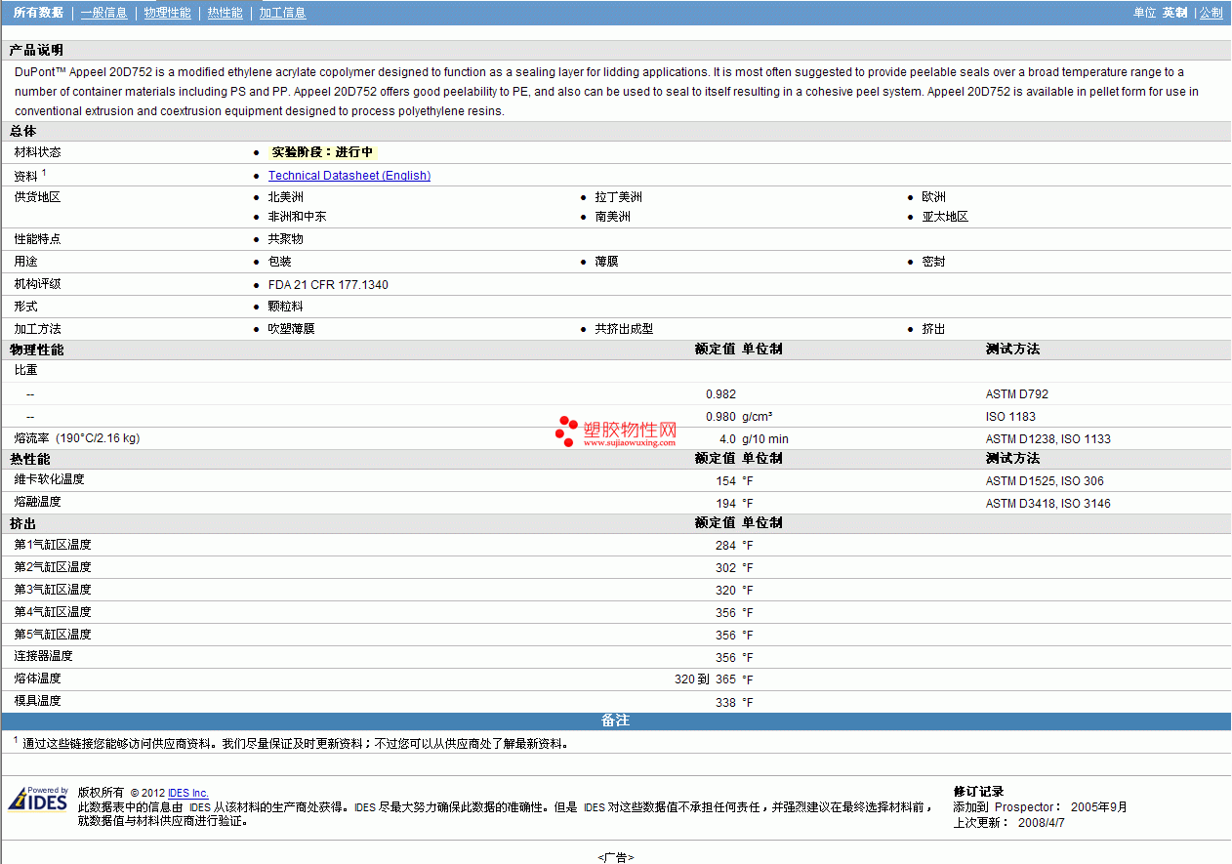Click the 颗粒料 form entry
This screenshot has width=1232, height=864.
(285, 307)
